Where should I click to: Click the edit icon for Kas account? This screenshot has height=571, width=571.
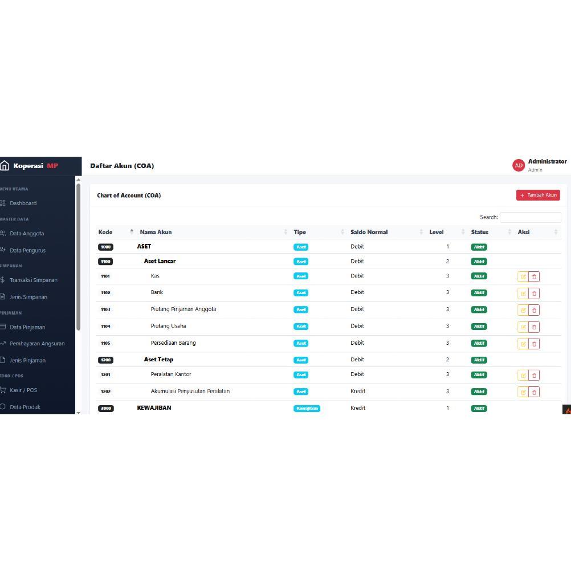[x=523, y=277]
